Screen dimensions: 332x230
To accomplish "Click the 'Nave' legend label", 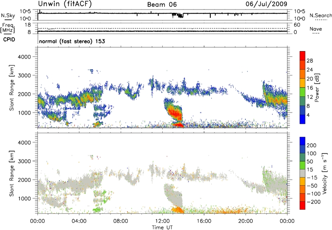I will click(316, 29).
